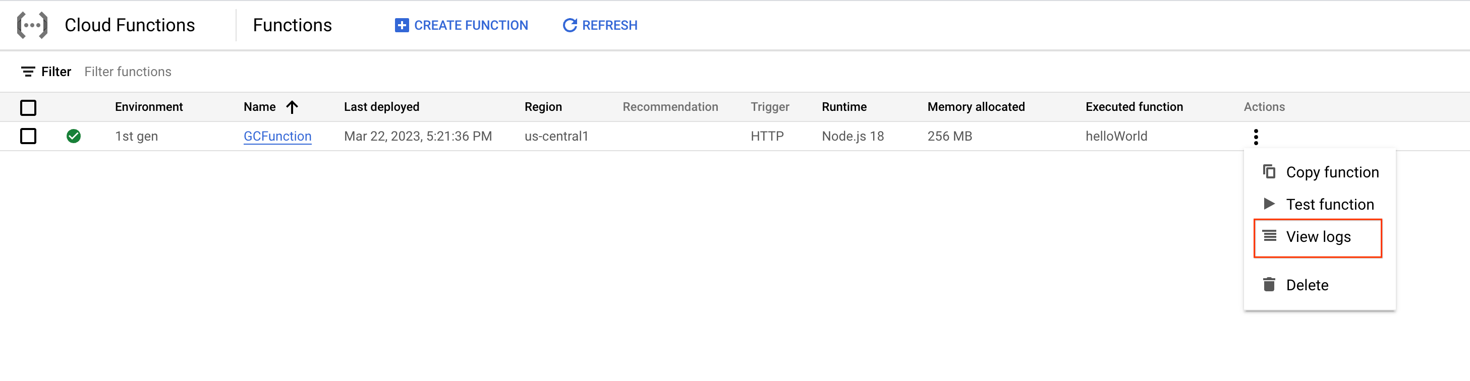
Task: Toggle descending sort on the Name column
Action: tap(292, 107)
